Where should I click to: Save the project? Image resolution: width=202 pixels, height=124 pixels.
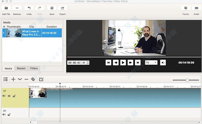[52, 8]
